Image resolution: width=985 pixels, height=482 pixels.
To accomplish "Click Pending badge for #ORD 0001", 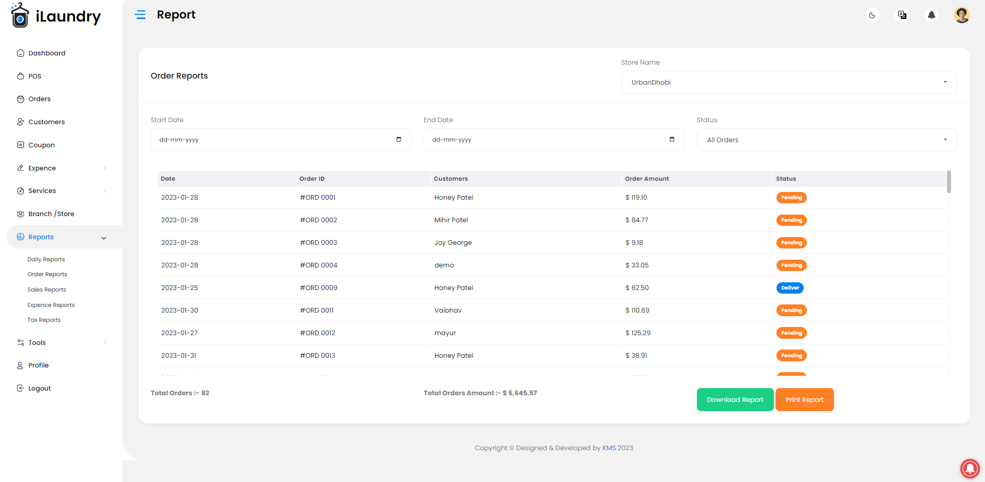I will tap(791, 198).
